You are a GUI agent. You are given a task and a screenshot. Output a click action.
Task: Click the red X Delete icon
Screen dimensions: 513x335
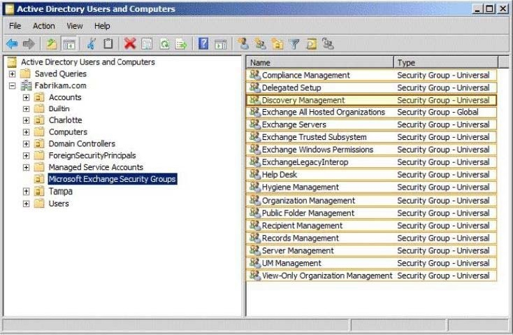pos(130,43)
